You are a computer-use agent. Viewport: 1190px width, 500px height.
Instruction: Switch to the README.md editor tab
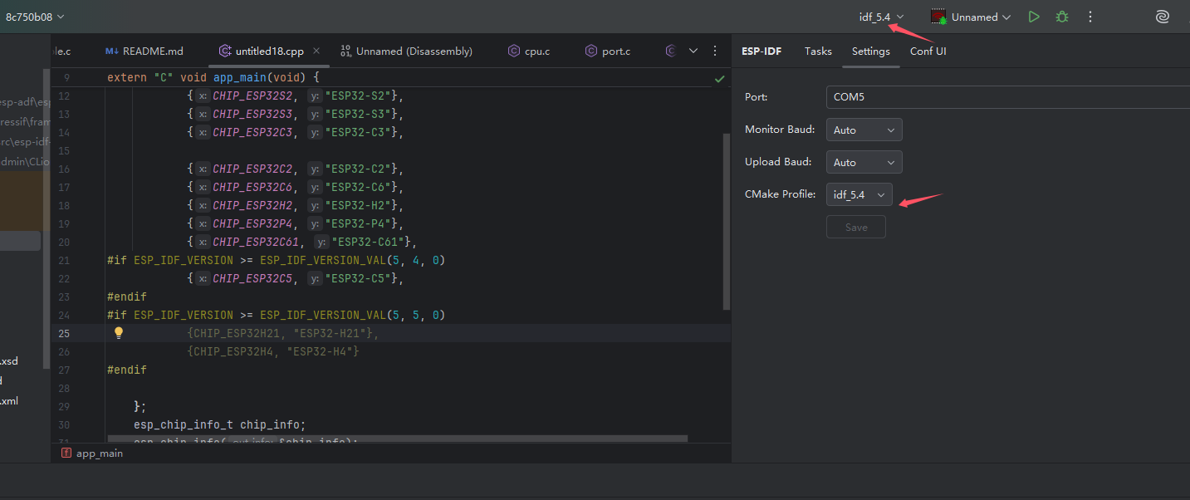point(144,51)
